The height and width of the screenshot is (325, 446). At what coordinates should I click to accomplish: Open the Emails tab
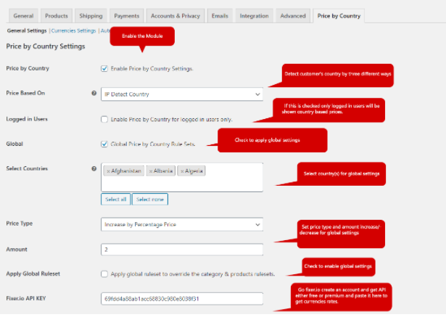click(x=220, y=16)
